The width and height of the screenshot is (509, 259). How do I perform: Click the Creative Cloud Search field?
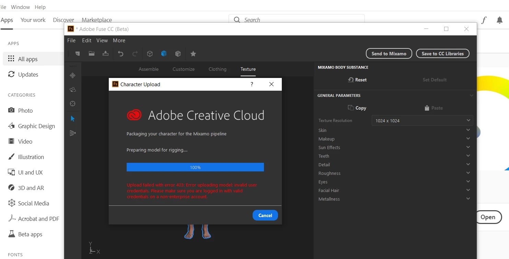coord(297,20)
